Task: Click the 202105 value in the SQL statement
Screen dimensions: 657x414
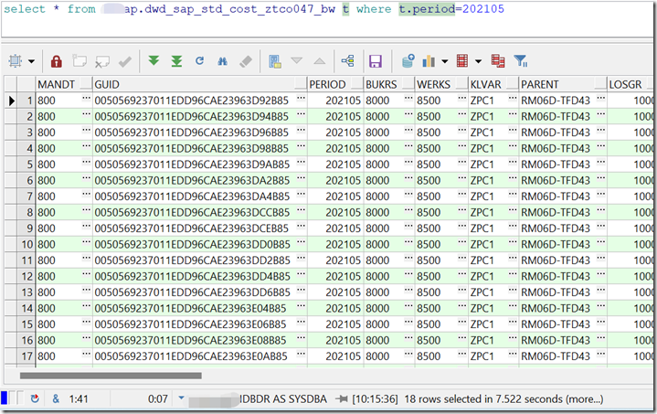Action: 483,9
